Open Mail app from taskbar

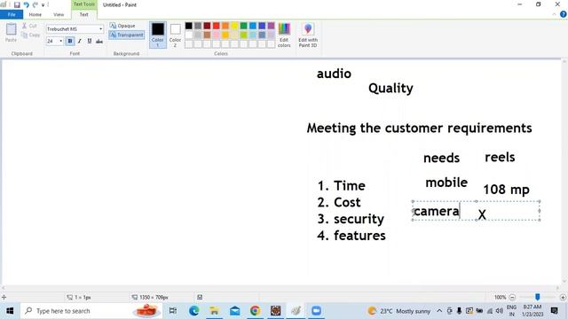coord(234,311)
